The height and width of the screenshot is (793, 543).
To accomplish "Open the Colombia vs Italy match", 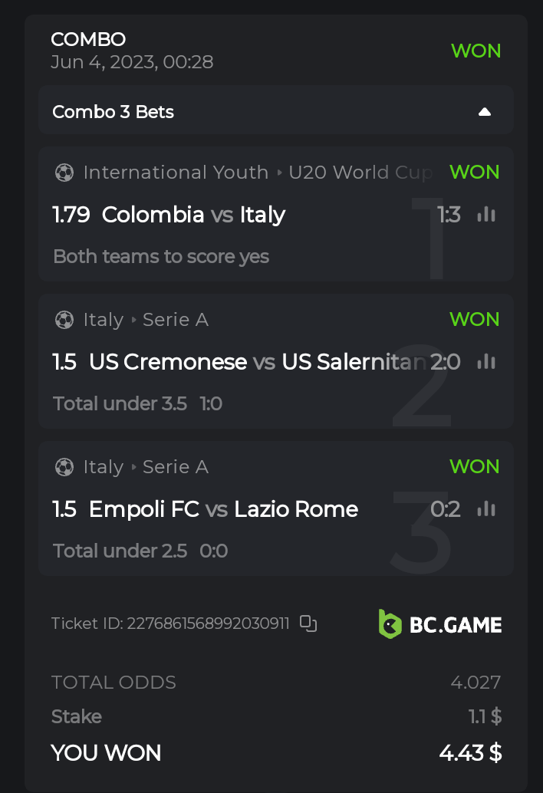I will (x=193, y=215).
